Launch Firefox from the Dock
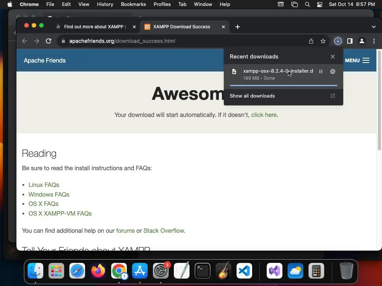 click(x=98, y=271)
